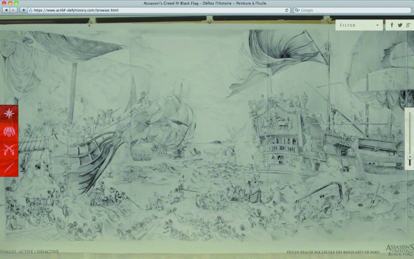Screen dimensions: 414x259
Task: Click the compass star icon in red sidebar
Action: coord(9,113)
